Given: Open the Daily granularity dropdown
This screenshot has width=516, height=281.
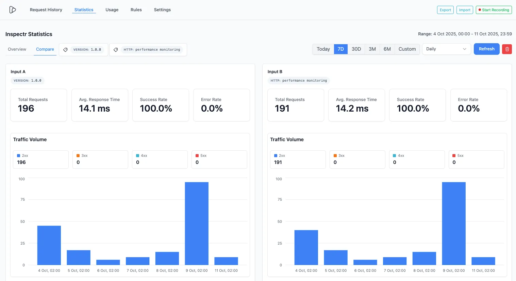Looking at the screenshot, I should click(x=446, y=49).
